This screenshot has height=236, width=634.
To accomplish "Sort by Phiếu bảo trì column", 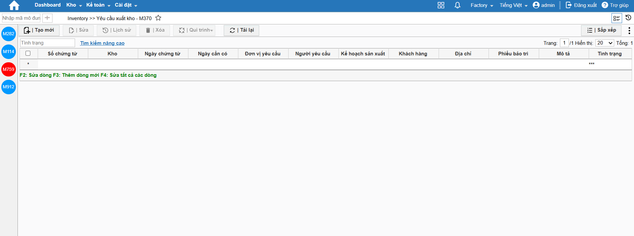I will (x=513, y=54).
